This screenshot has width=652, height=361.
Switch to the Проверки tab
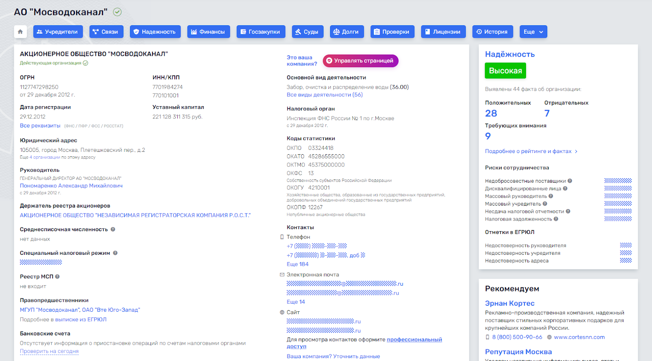[392, 32]
